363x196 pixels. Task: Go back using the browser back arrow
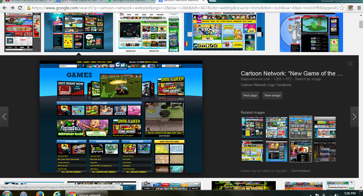pyautogui.click(x=5, y=8)
